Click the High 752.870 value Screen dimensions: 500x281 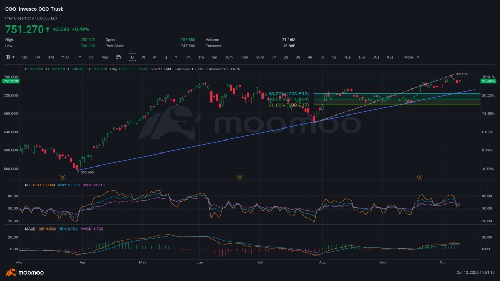tap(87, 40)
